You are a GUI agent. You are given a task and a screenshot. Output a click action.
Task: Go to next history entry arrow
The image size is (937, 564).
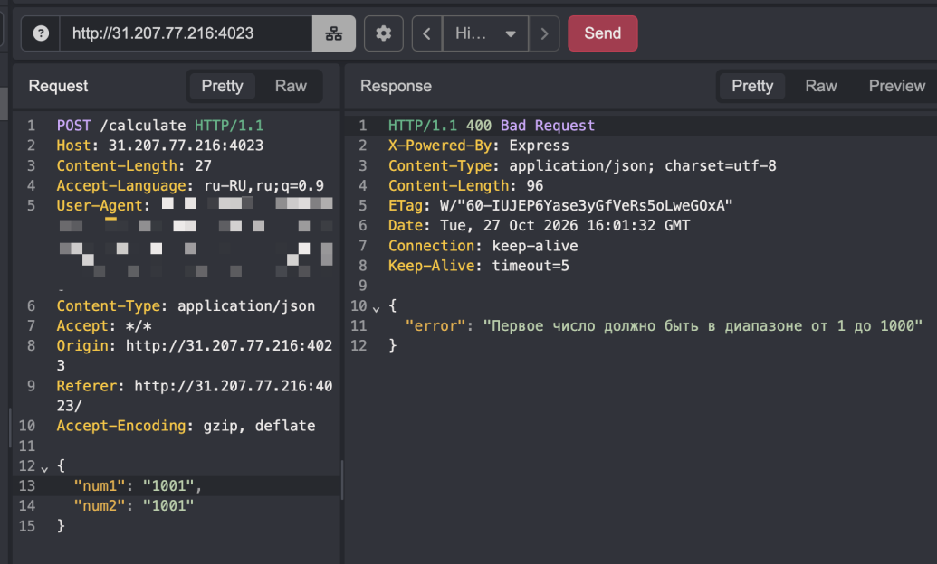[544, 33]
